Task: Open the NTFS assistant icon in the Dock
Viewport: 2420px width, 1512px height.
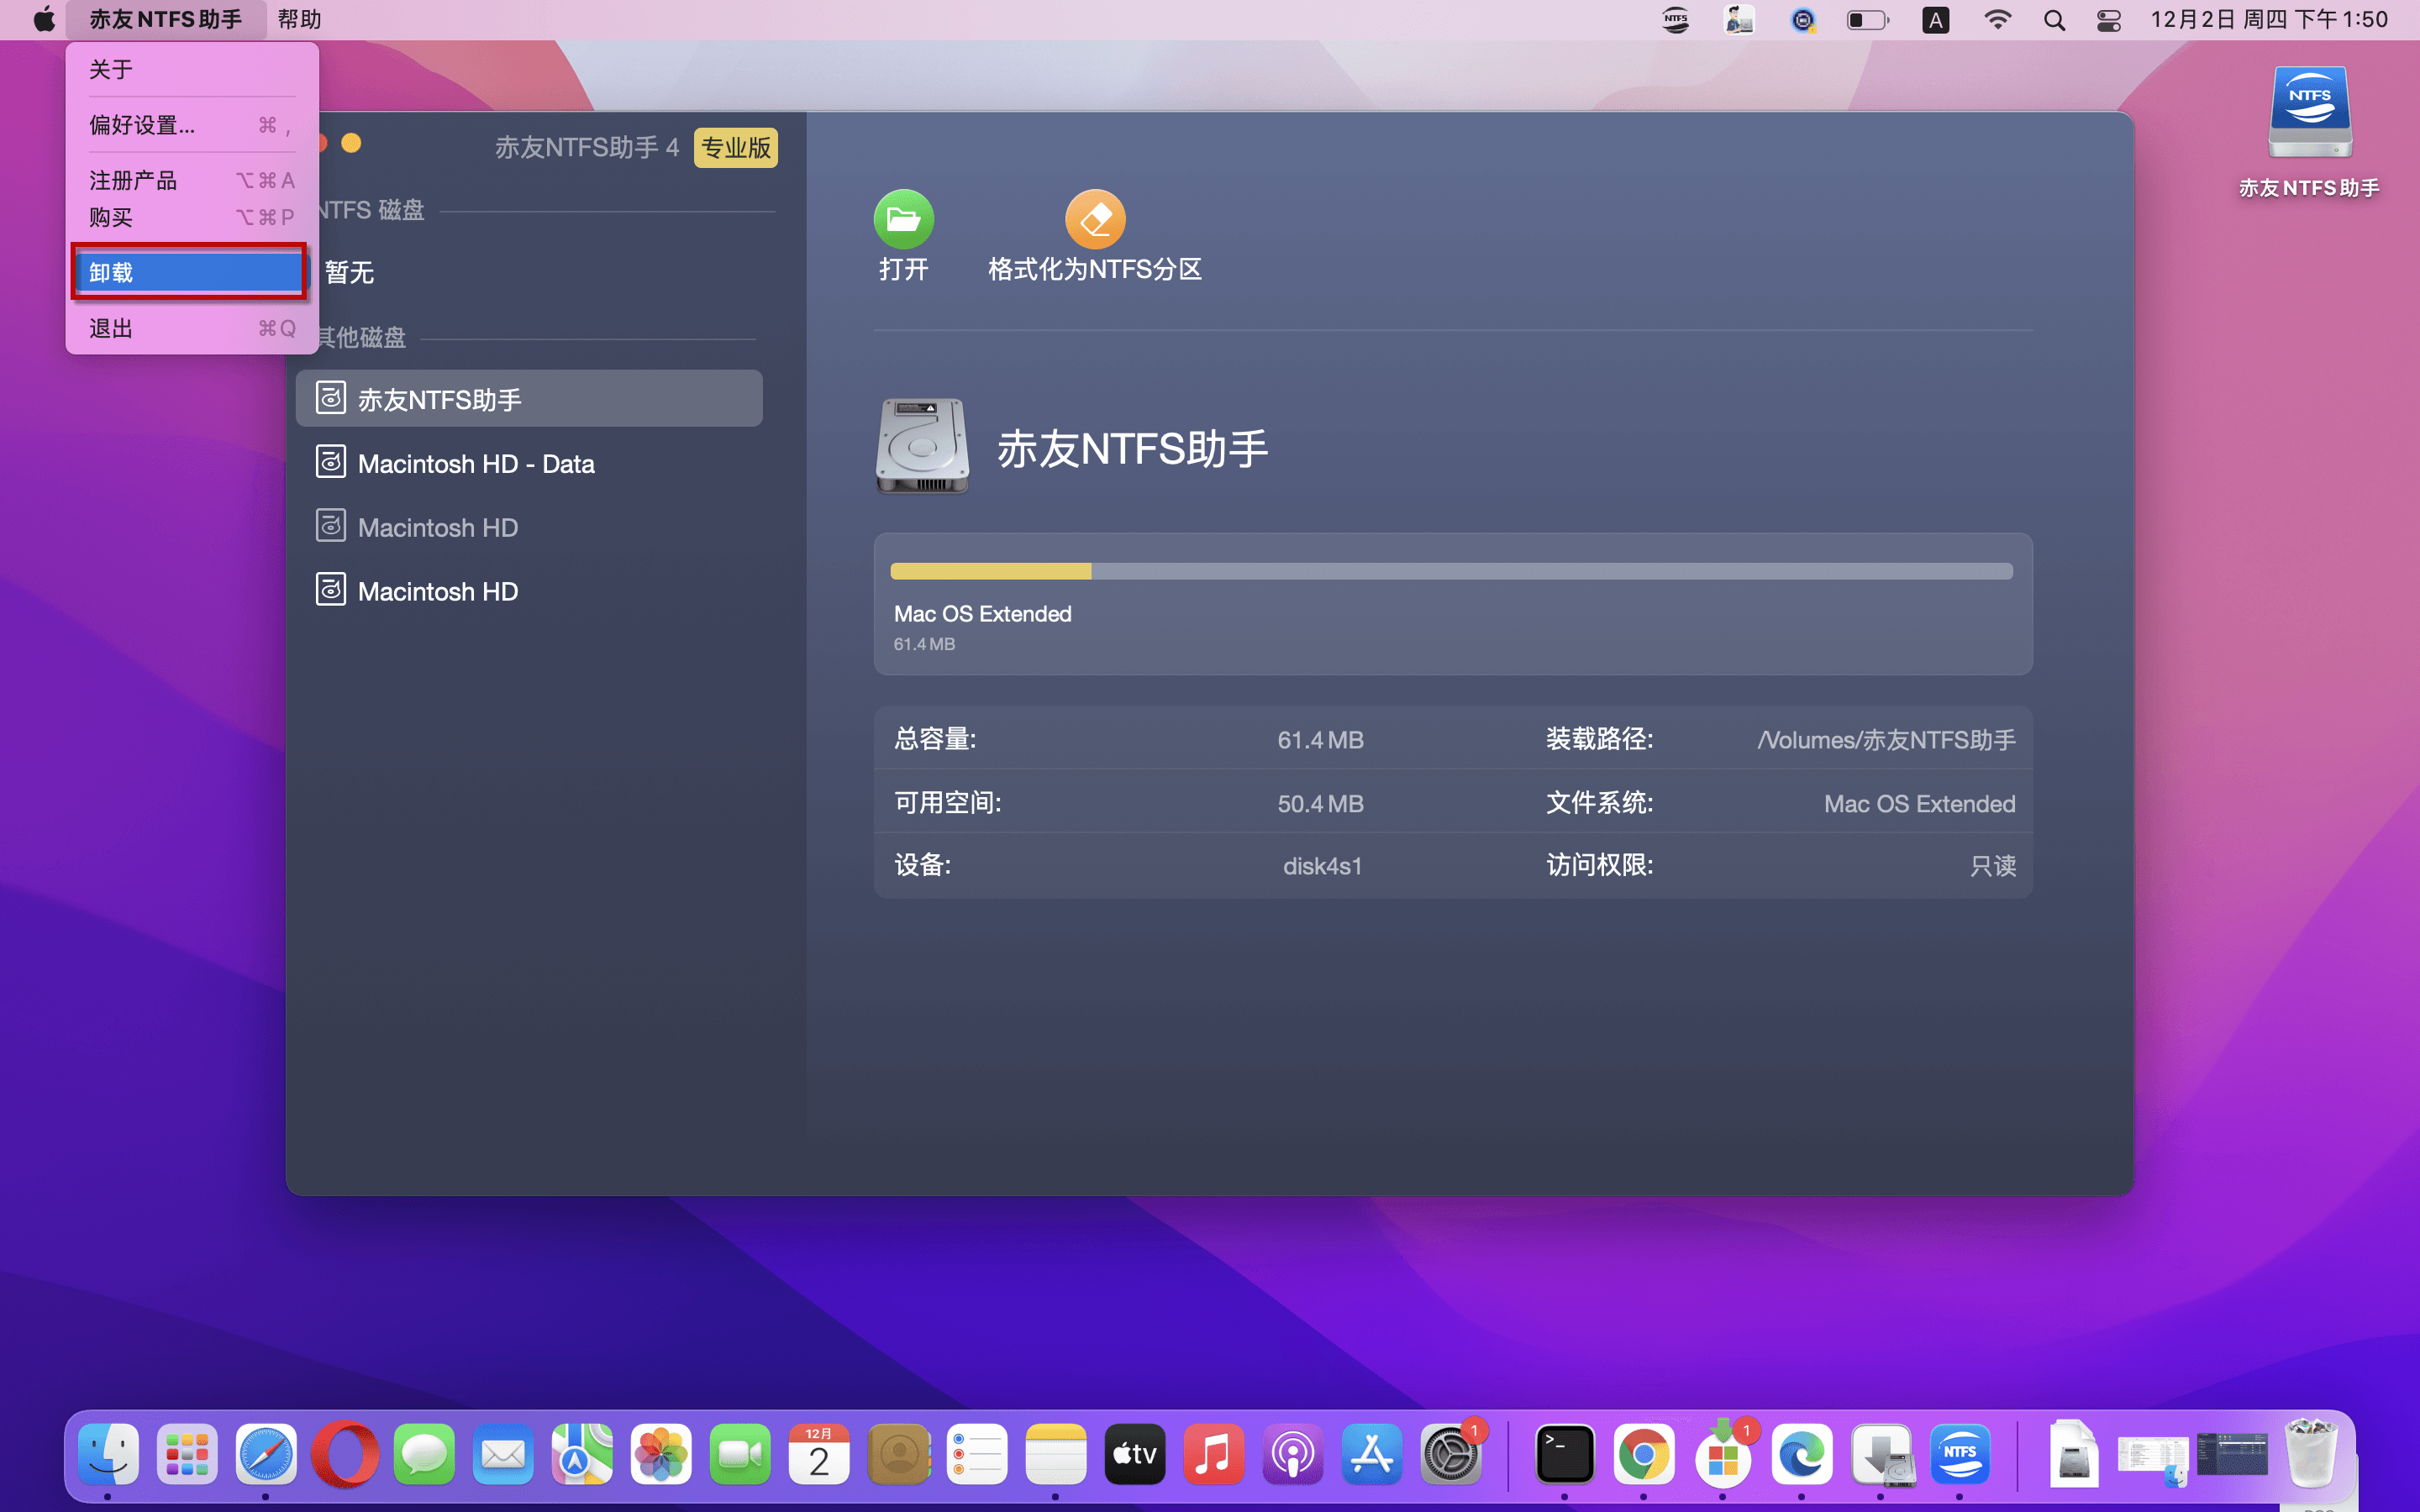Action: [1960, 1453]
